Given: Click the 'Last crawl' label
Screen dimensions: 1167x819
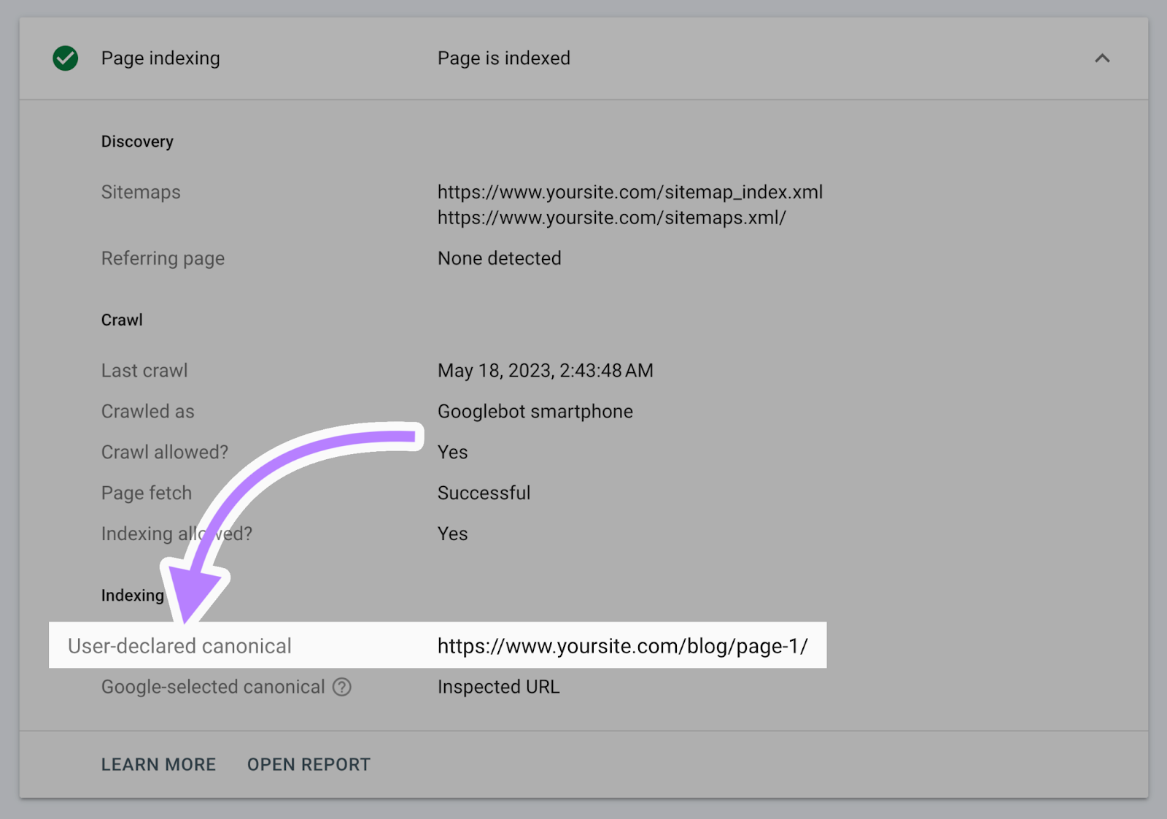Looking at the screenshot, I should point(144,371).
